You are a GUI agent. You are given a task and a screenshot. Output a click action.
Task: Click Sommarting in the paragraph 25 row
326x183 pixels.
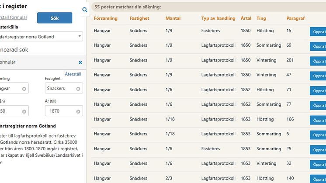pyautogui.click(x=269, y=149)
